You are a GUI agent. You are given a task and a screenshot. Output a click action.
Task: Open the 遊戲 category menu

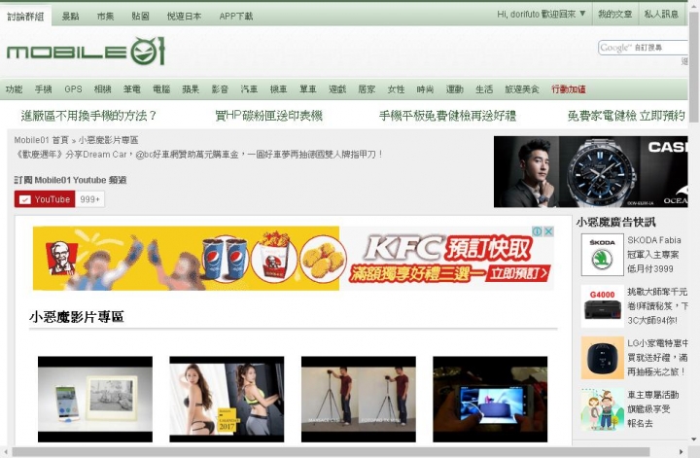point(337,89)
